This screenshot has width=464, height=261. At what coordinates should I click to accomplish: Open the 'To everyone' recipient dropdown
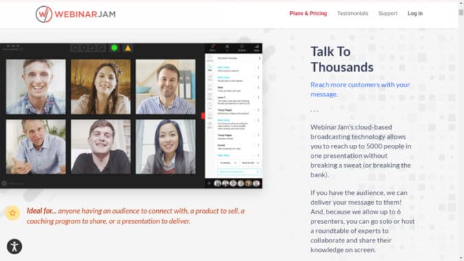click(228, 163)
